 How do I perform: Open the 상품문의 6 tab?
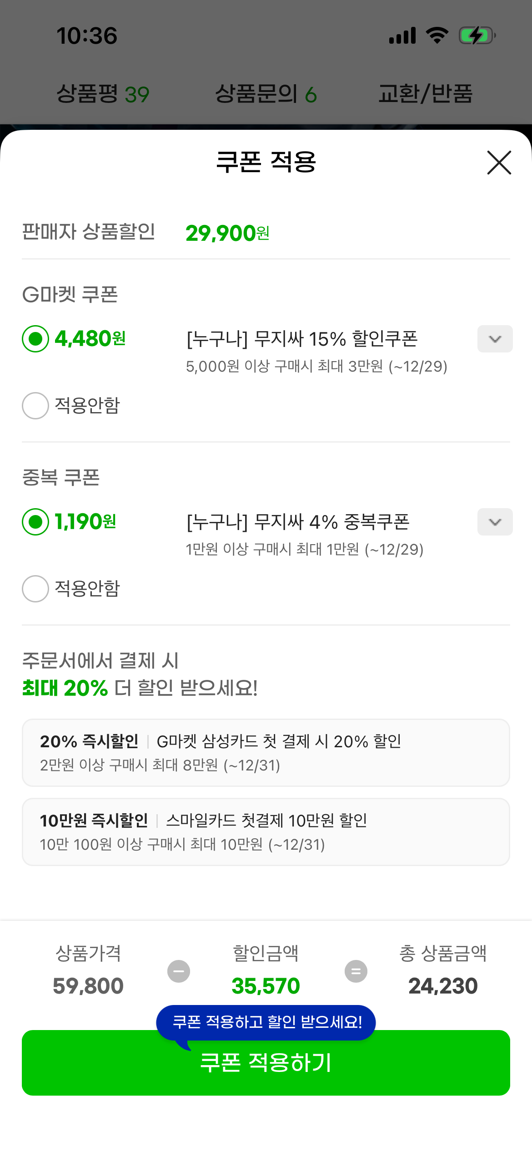click(266, 94)
